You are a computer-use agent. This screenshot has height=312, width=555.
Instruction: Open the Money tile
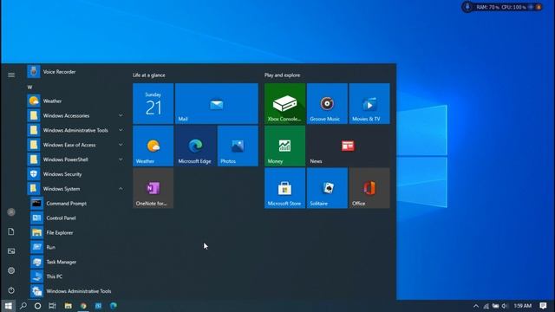coord(285,146)
